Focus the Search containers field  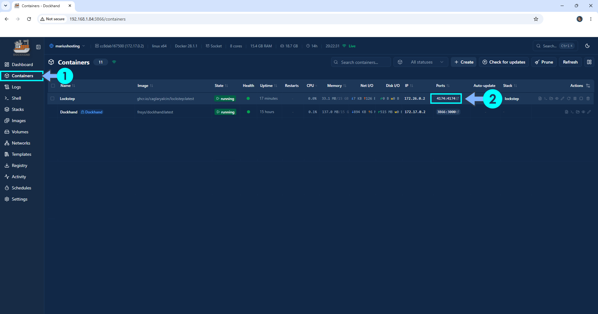[x=361, y=62]
